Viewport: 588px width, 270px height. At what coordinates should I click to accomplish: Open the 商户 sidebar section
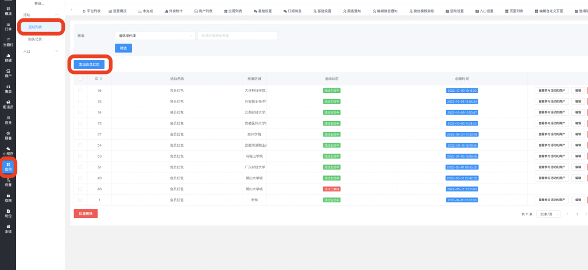pyautogui.click(x=8, y=73)
